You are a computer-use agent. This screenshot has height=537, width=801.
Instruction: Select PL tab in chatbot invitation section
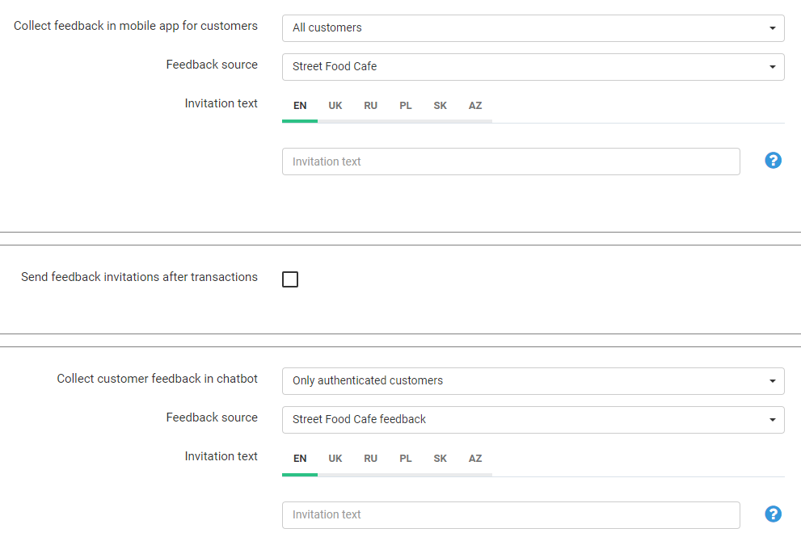(x=406, y=459)
